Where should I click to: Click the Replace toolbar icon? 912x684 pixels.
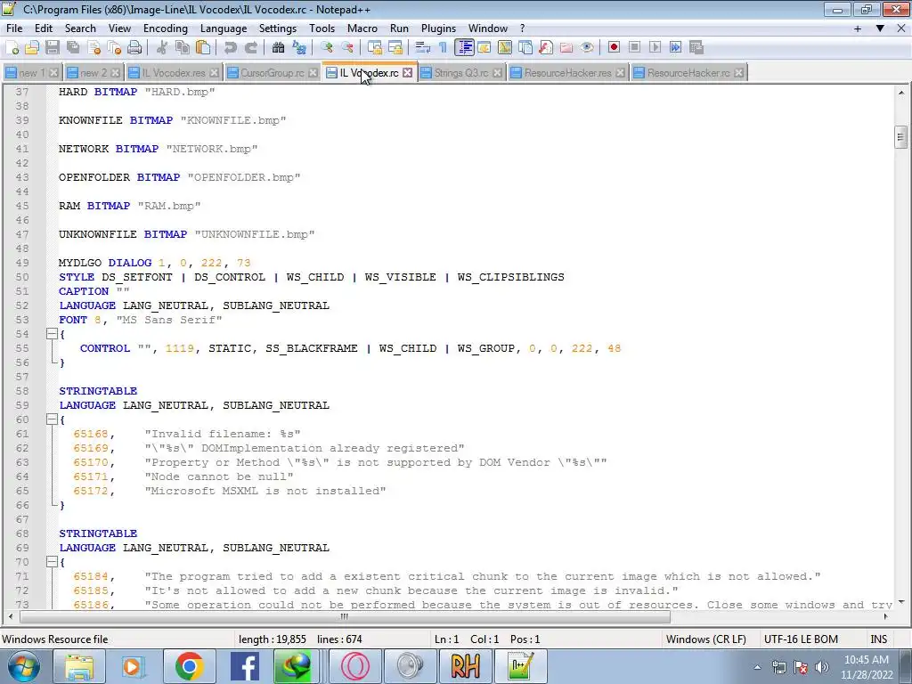299,48
